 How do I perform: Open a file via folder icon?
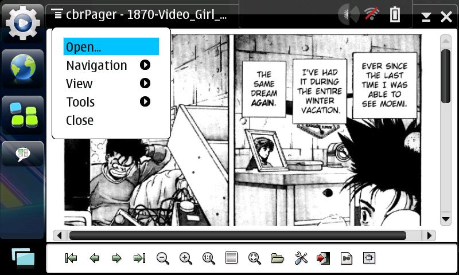(x=277, y=258)
